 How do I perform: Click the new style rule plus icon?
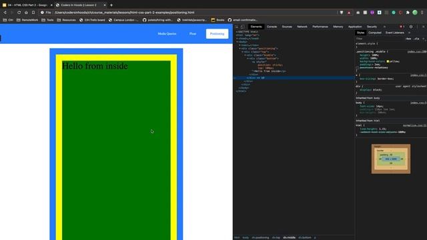point(424,39)
